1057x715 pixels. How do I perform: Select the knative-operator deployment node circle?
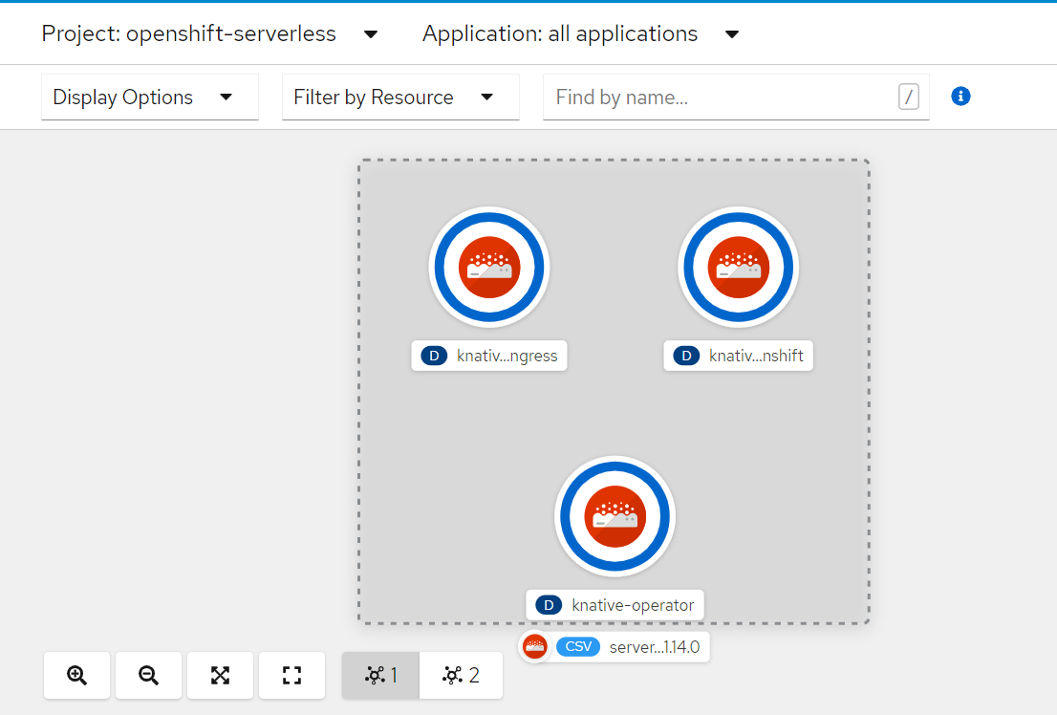(615, 516)
